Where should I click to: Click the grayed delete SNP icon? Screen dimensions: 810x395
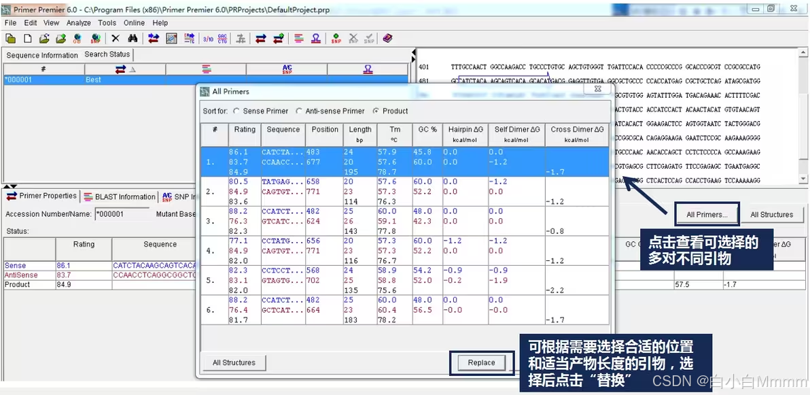[x=353, y=38]
